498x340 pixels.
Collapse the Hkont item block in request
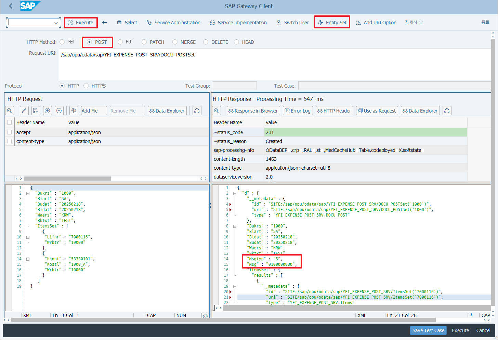(28, 259)
